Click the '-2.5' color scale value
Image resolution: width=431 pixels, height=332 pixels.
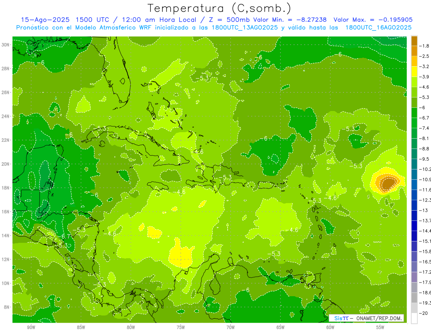tap(424, 56)
